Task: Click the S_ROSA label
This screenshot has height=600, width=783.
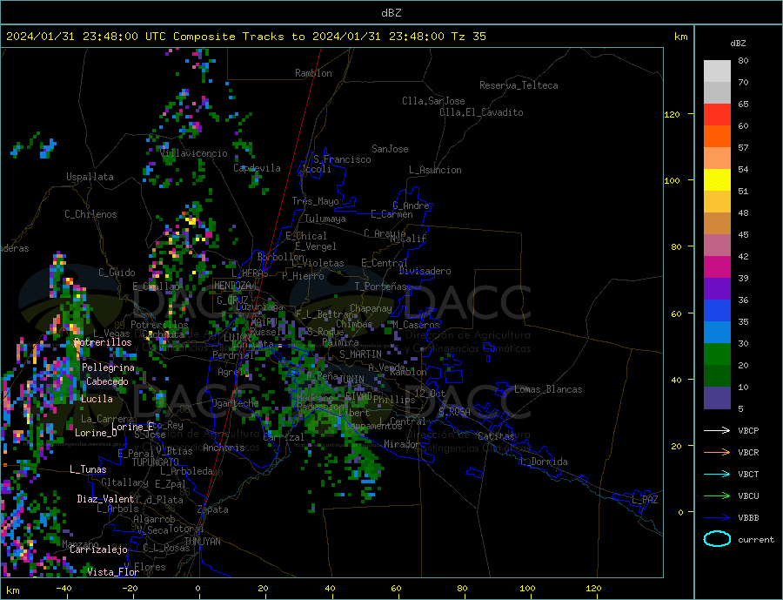Action: pyautogui.click(x=454, y=412)
